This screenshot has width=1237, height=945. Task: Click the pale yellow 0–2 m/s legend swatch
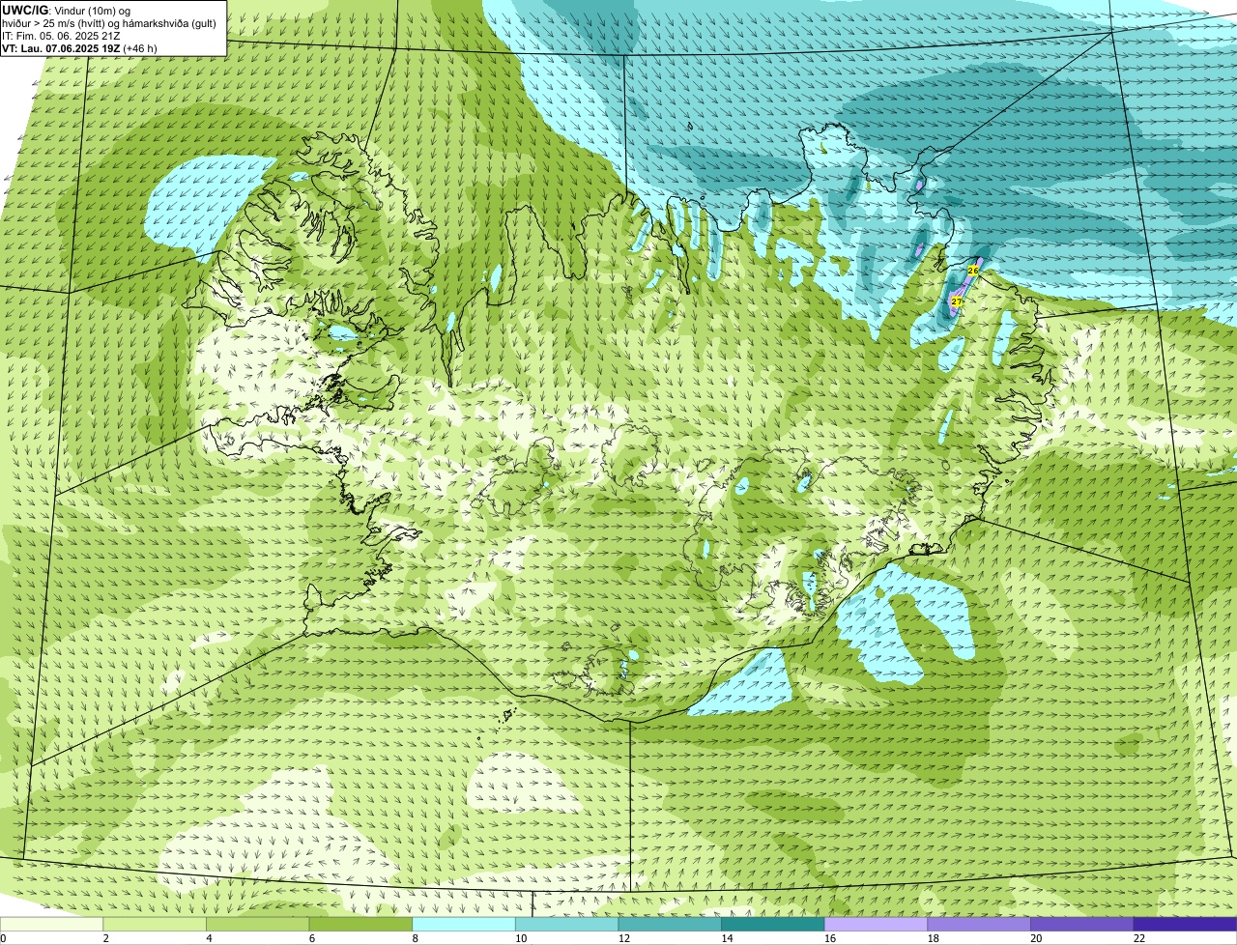point(51,924)
